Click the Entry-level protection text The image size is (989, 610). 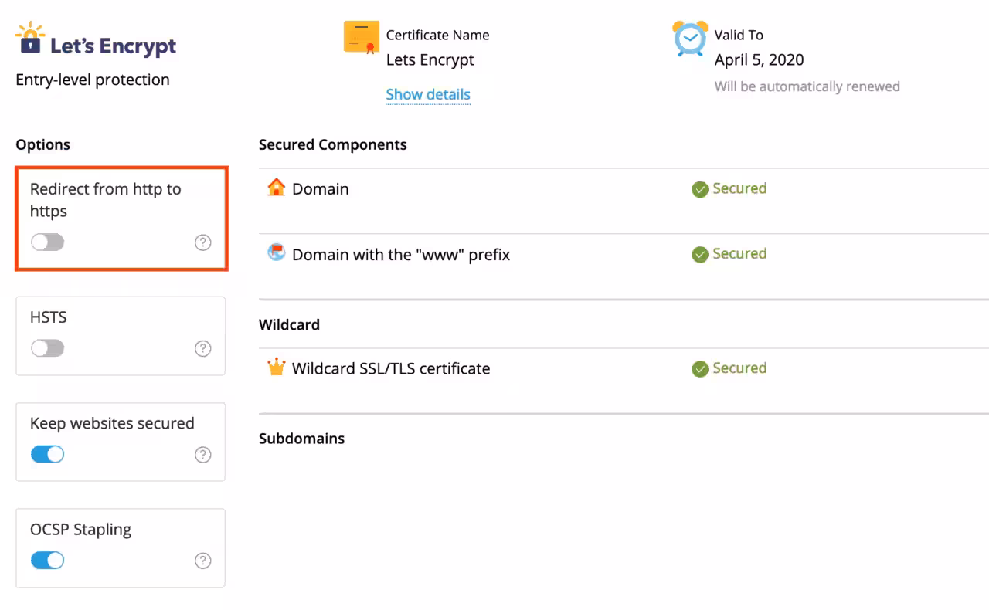93,80
